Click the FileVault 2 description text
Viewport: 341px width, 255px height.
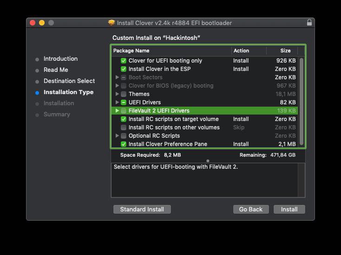tap(176, 167)
